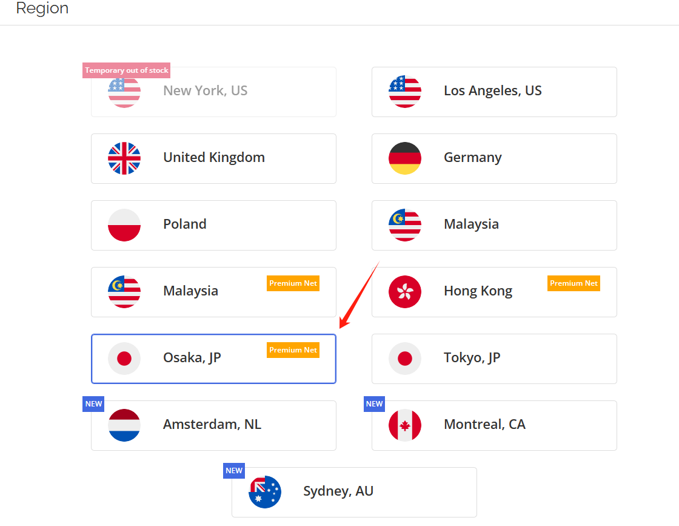Select the Tokyo, JP region option
The image size is (679, 526).
pyautogui.click(x=494, y=359)
